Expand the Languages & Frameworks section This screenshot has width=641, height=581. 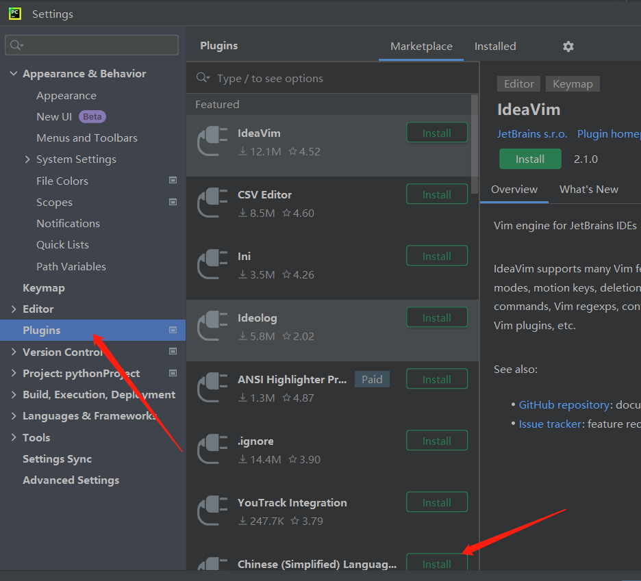click(x=12, y=415)
